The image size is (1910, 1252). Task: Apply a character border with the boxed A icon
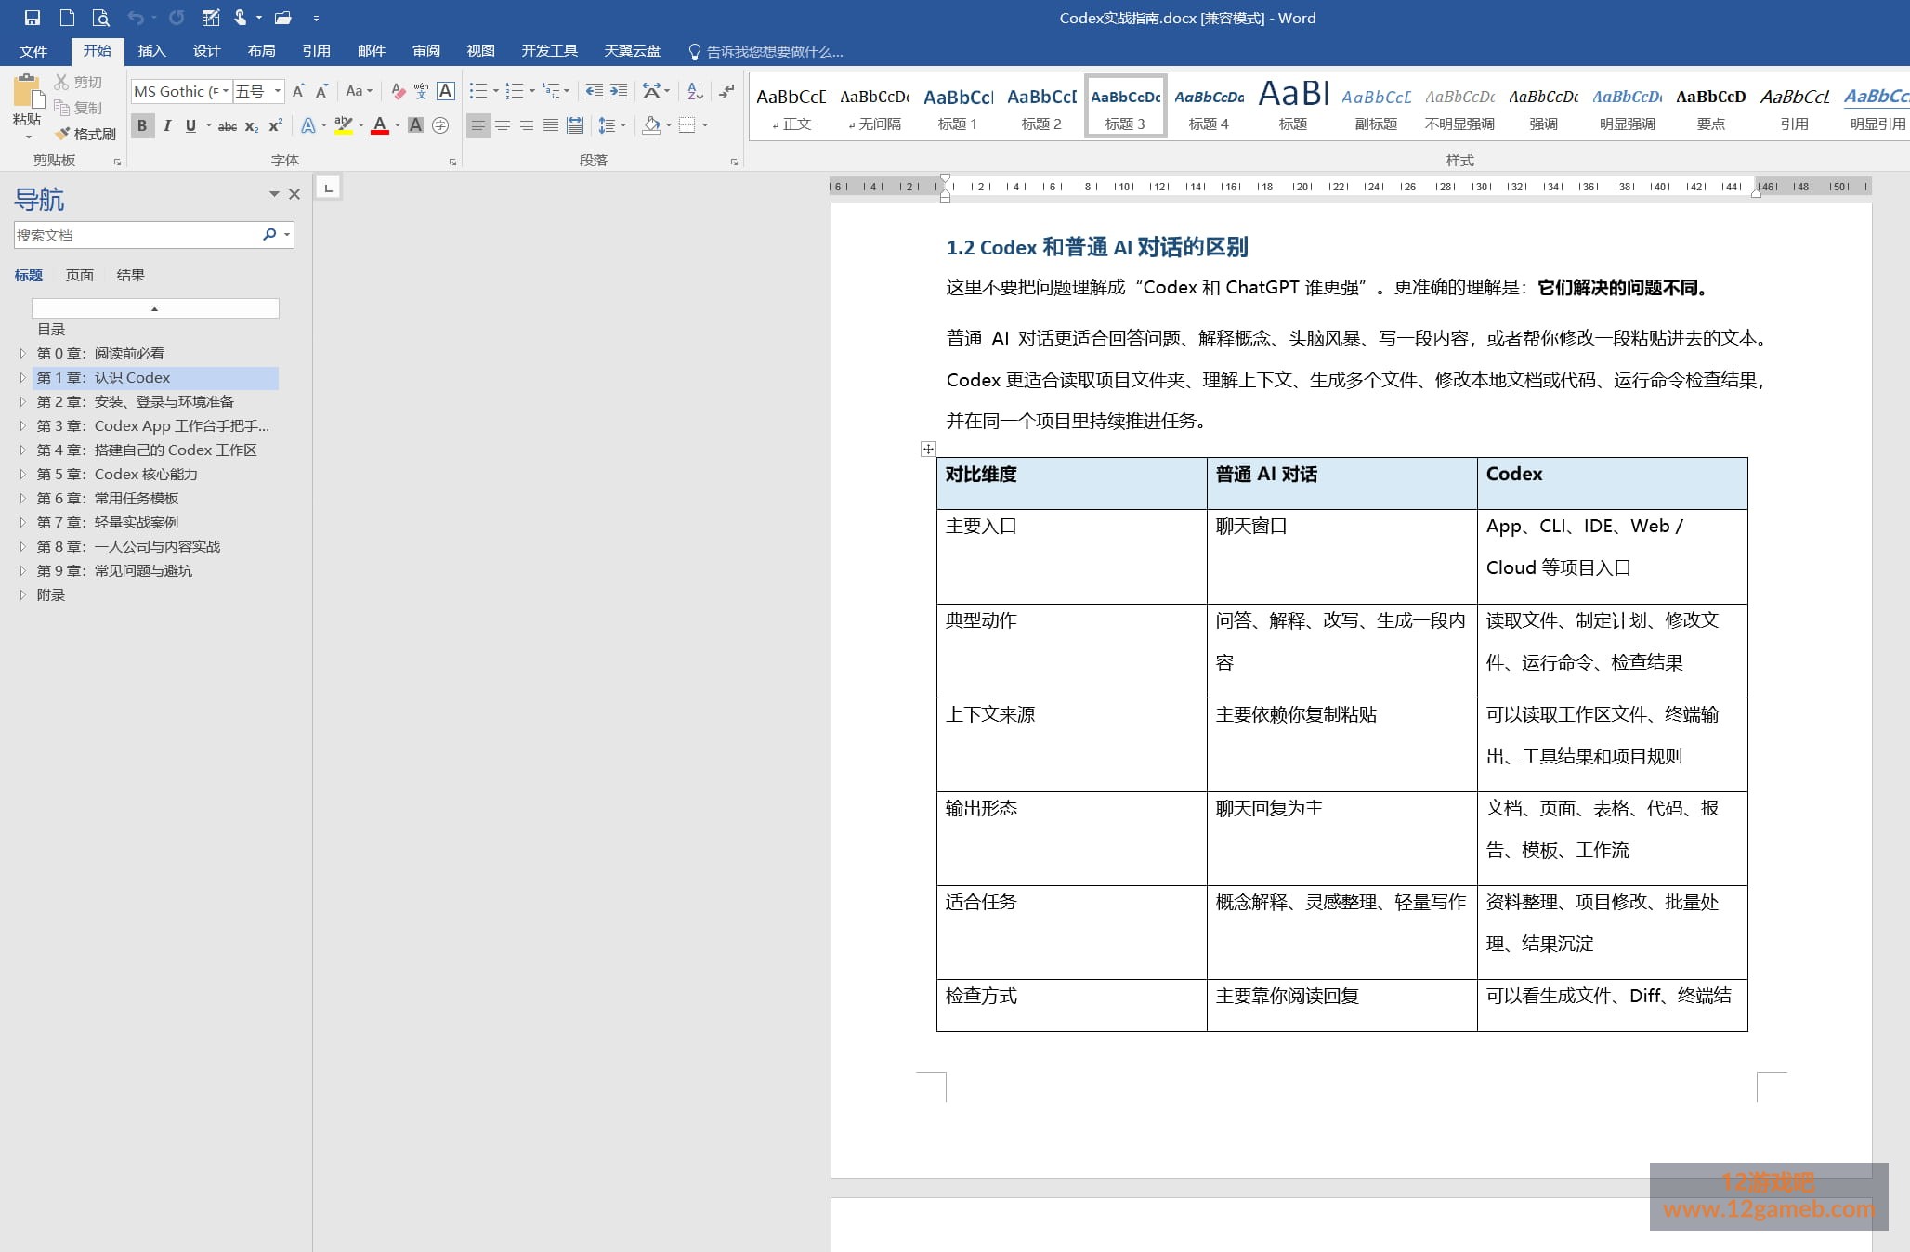click(446, 91)
